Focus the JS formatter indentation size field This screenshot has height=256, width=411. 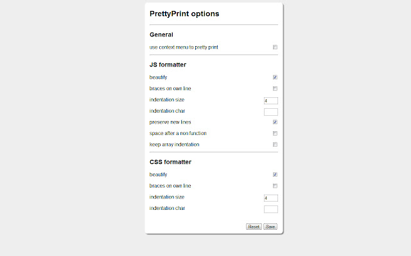pos(270,100)
